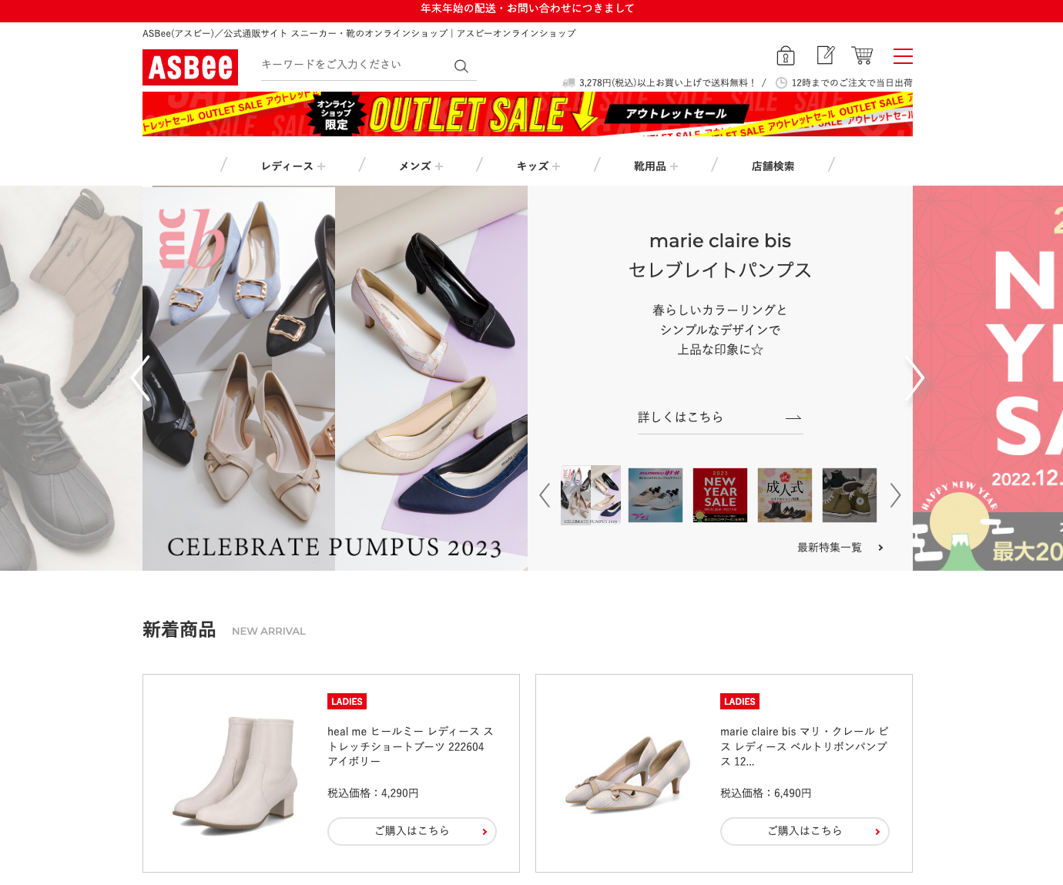
Task: Click ご購入はこちら for heal me boots
Action: (x=412, y=831)
